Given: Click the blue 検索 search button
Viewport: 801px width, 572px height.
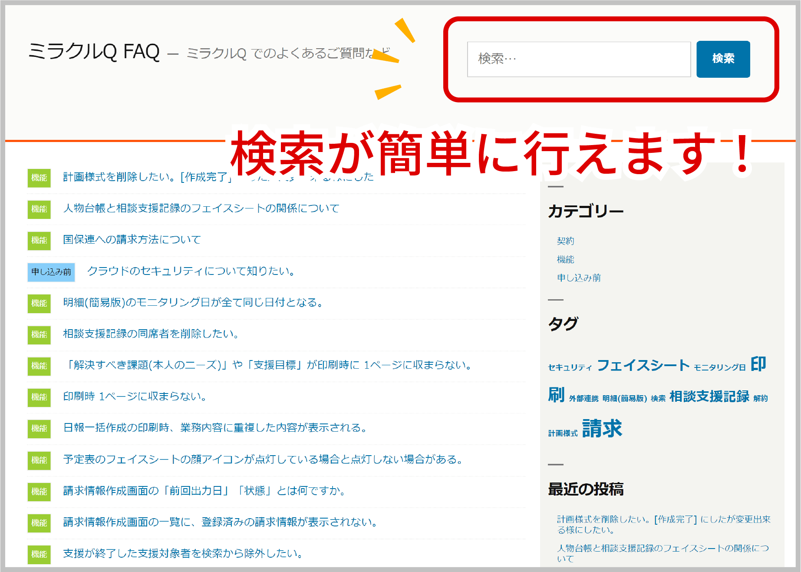Looking at the screenshot, I should pos(723,59).
